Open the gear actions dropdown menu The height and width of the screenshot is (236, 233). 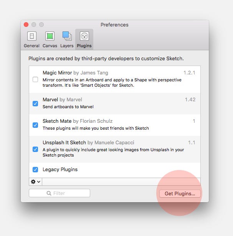click(36, 182)
